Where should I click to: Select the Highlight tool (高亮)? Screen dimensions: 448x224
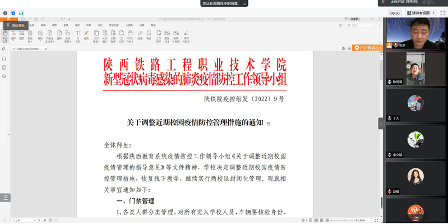[86, 35]
